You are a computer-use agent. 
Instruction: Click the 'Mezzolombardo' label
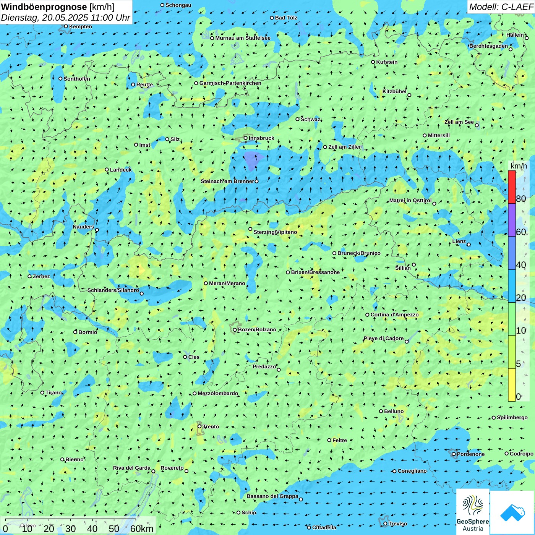pyautogui.click(x=218, y=393)
